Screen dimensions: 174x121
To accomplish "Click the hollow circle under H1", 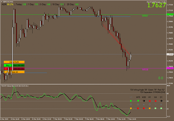I will (150, 105).
